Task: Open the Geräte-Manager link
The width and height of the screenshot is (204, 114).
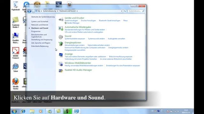Action: (x=73, y=23)
